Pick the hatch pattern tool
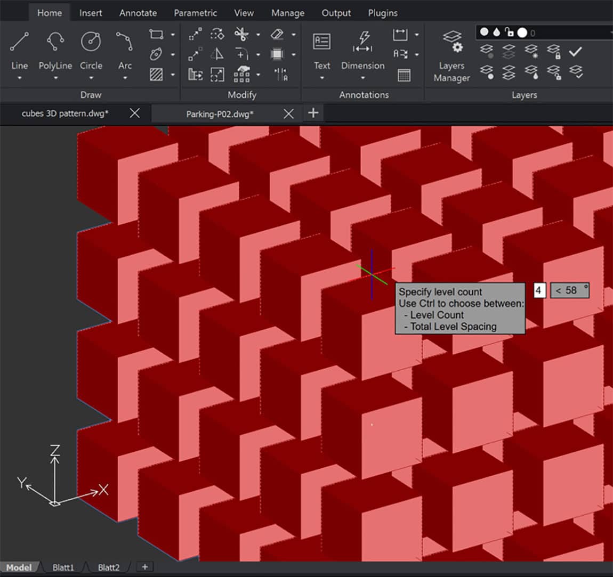The height and width of the screenshot is (577, 613). (156, 74)
